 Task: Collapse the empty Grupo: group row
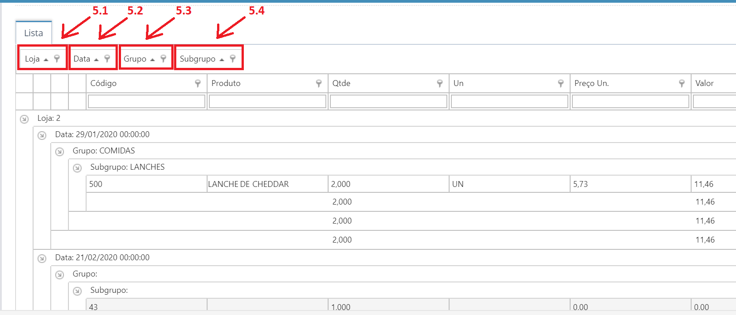pos(60,275)
